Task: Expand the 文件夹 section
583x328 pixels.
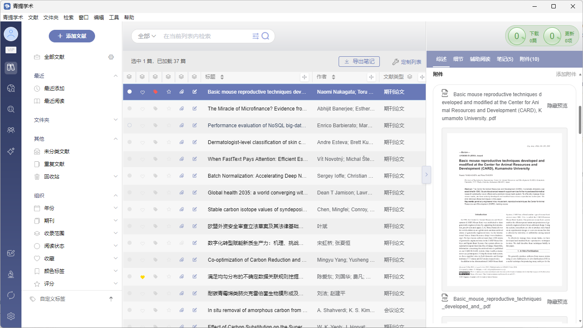Action: pyautogui.click(x=116, y=120)
